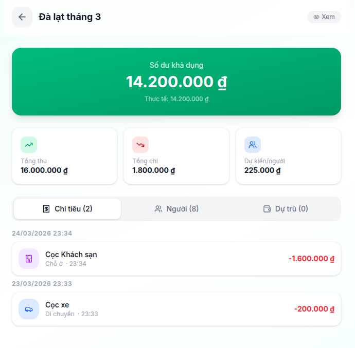Click the green income trend icon
The height and width of the screenshot is (348, 355).
tap(29, 145)
